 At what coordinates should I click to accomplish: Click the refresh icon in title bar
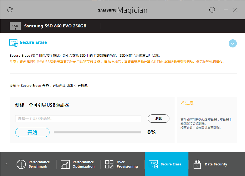10,10
